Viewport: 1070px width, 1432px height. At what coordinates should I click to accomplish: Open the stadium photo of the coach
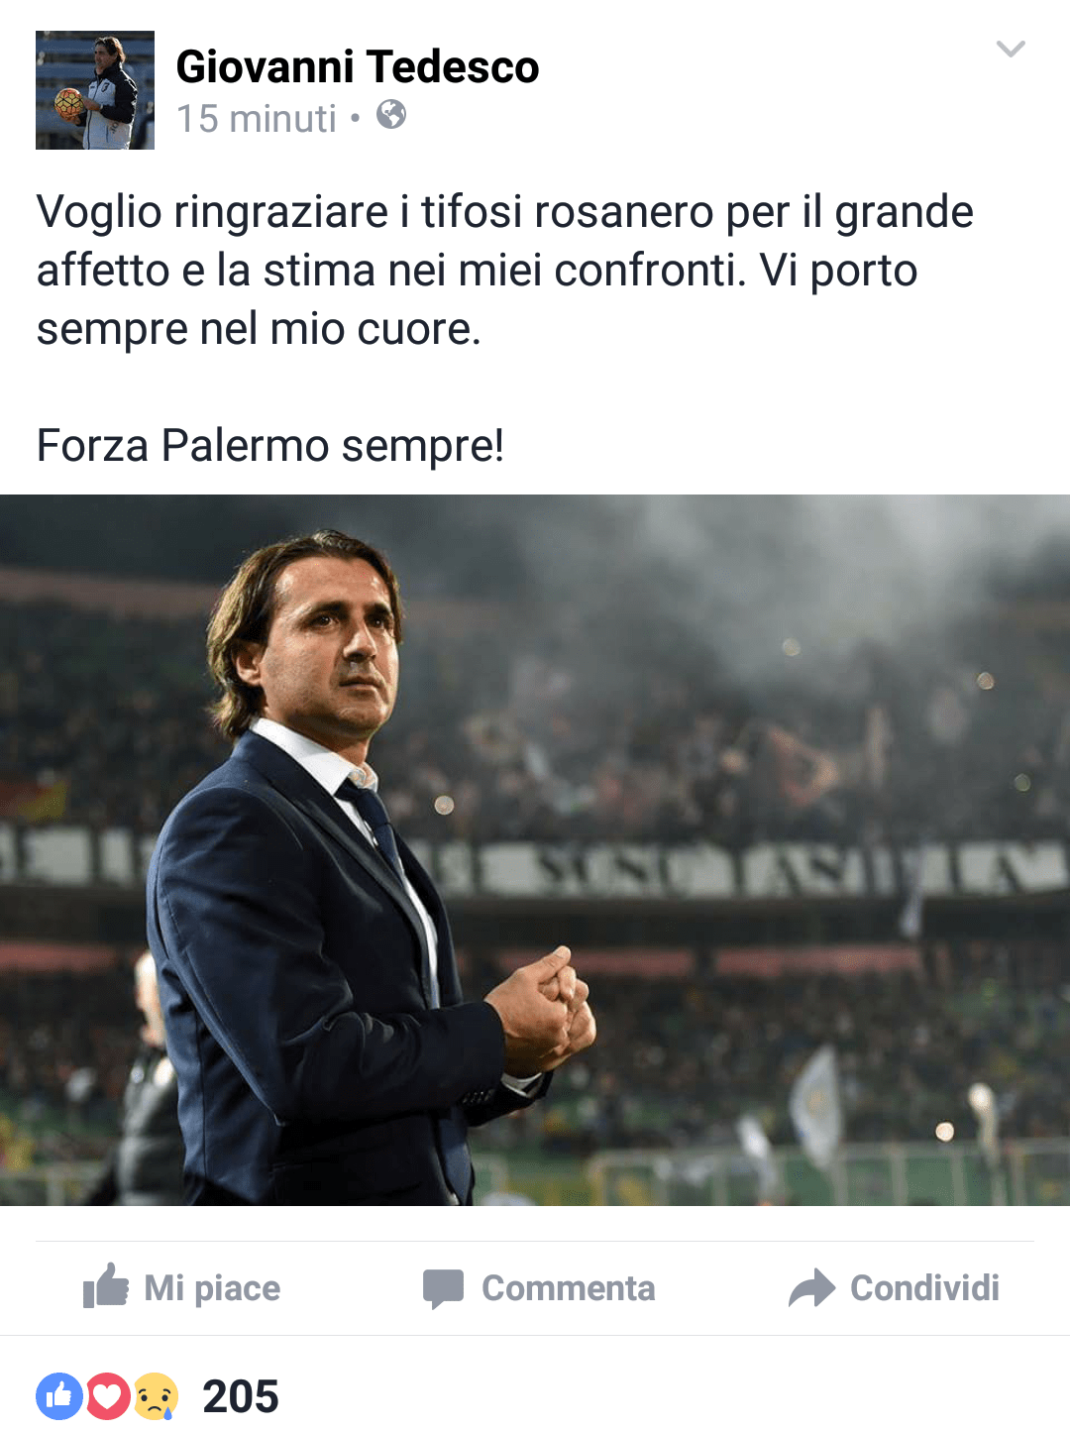[535, 849]
